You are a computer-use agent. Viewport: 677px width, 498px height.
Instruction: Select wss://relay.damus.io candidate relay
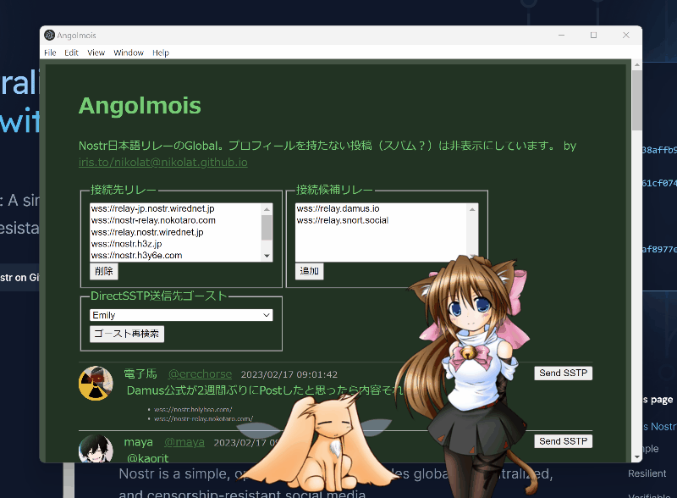[381, 208]
